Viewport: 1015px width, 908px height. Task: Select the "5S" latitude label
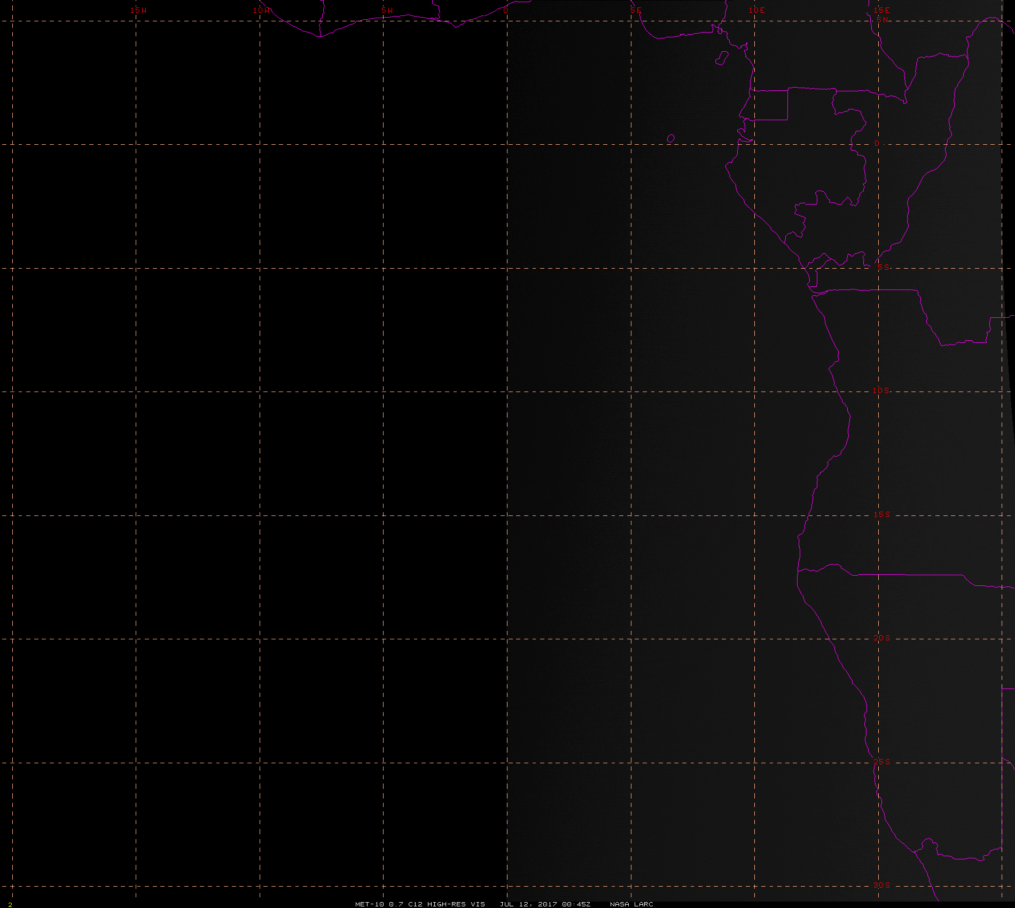click(x=884, y=267)
